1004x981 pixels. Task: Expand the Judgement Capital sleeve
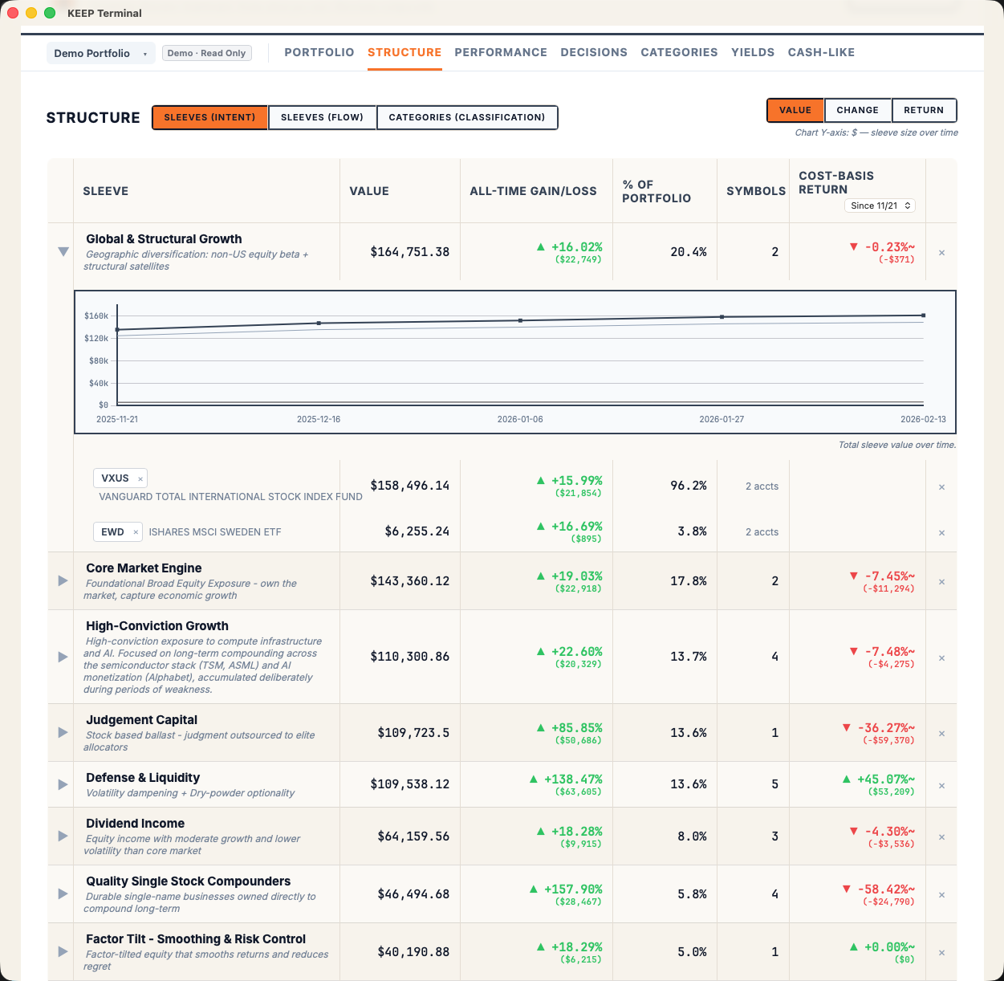point(63,732)
